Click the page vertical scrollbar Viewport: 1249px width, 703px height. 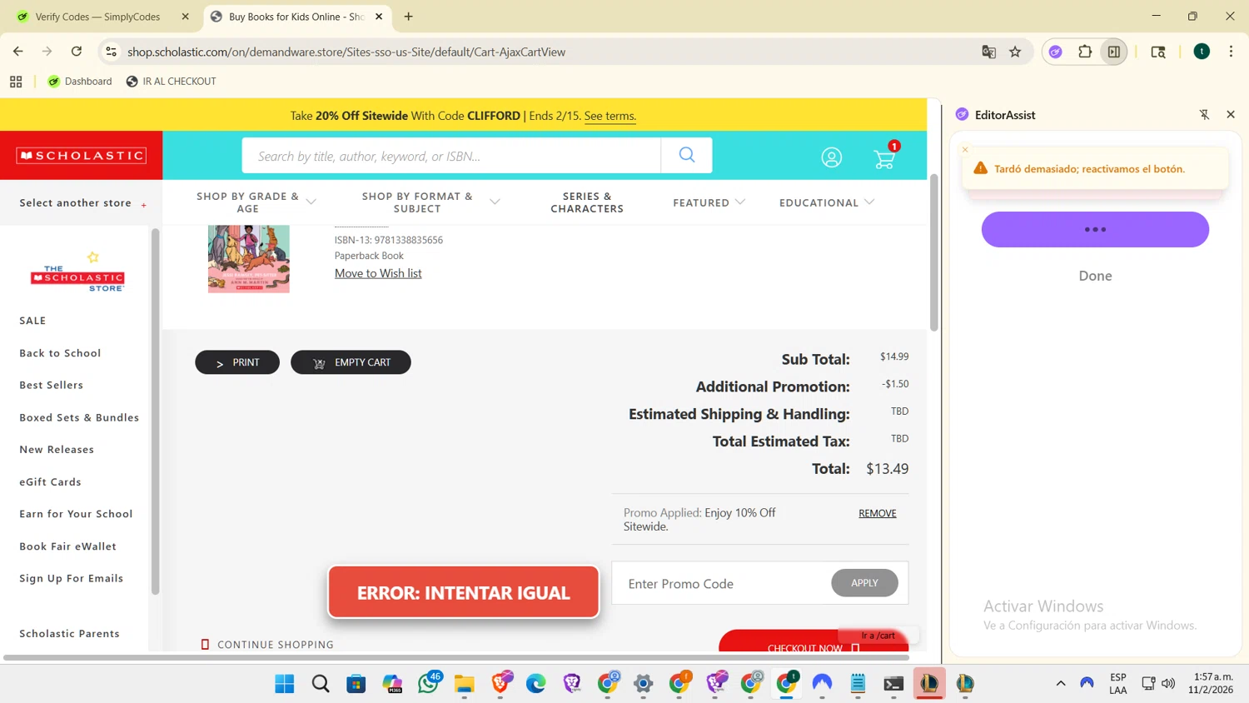(x=934, y=252)
